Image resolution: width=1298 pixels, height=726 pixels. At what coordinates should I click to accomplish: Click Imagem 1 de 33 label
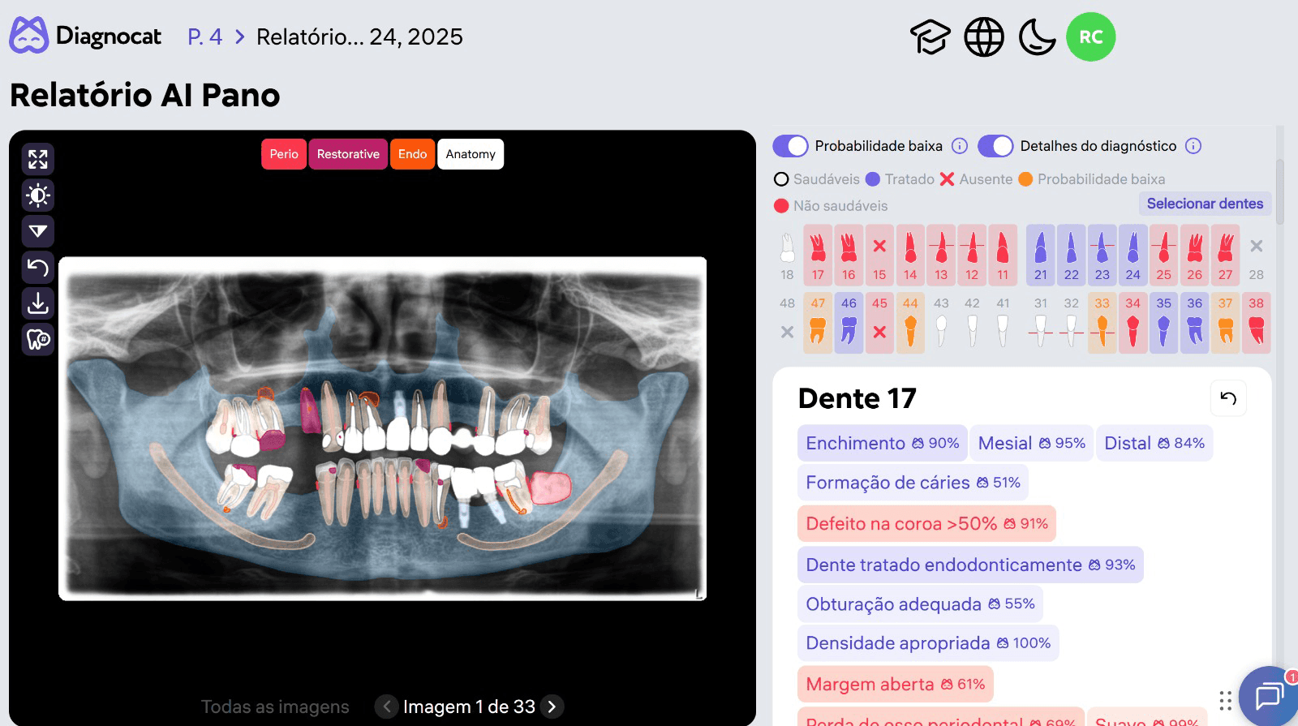(469, 707)
